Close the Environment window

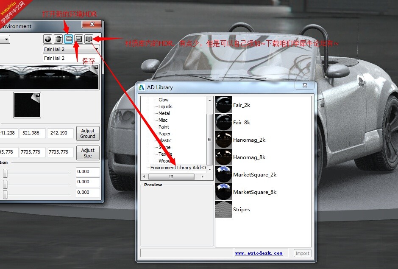point(92,24)
